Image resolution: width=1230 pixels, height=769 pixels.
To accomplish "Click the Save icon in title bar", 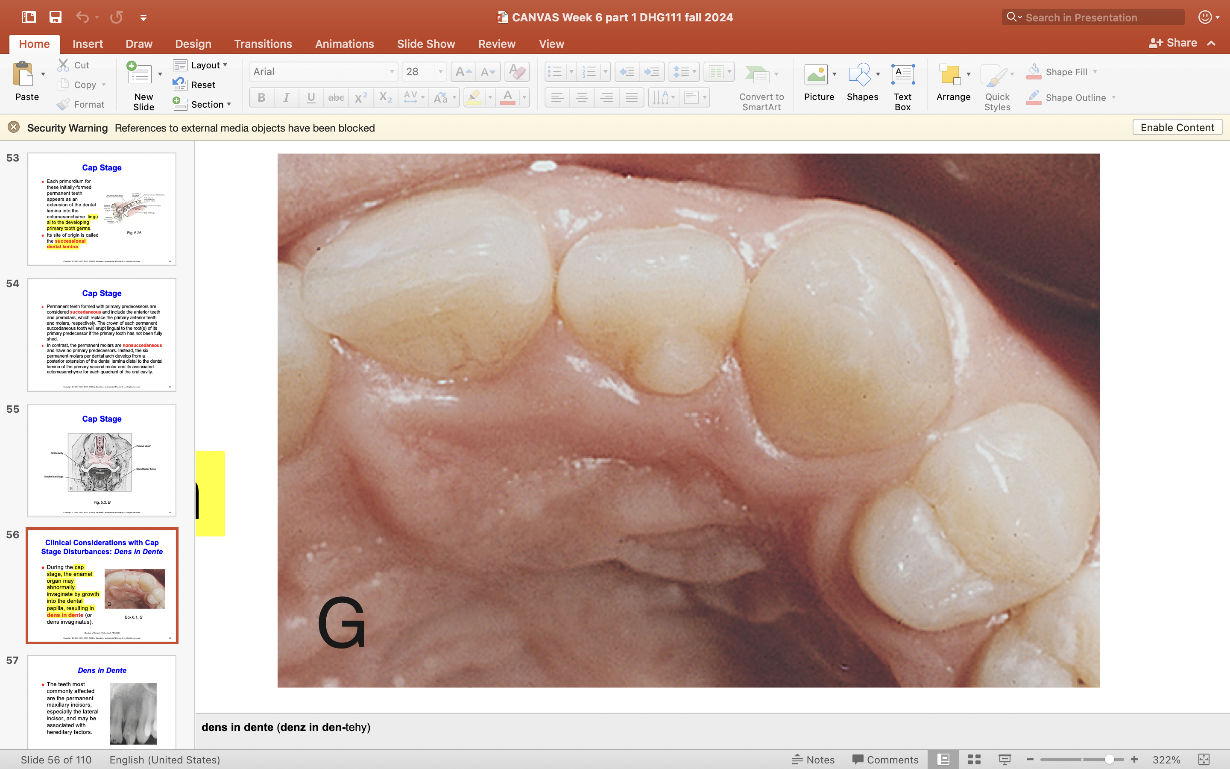I will [55, 17].
